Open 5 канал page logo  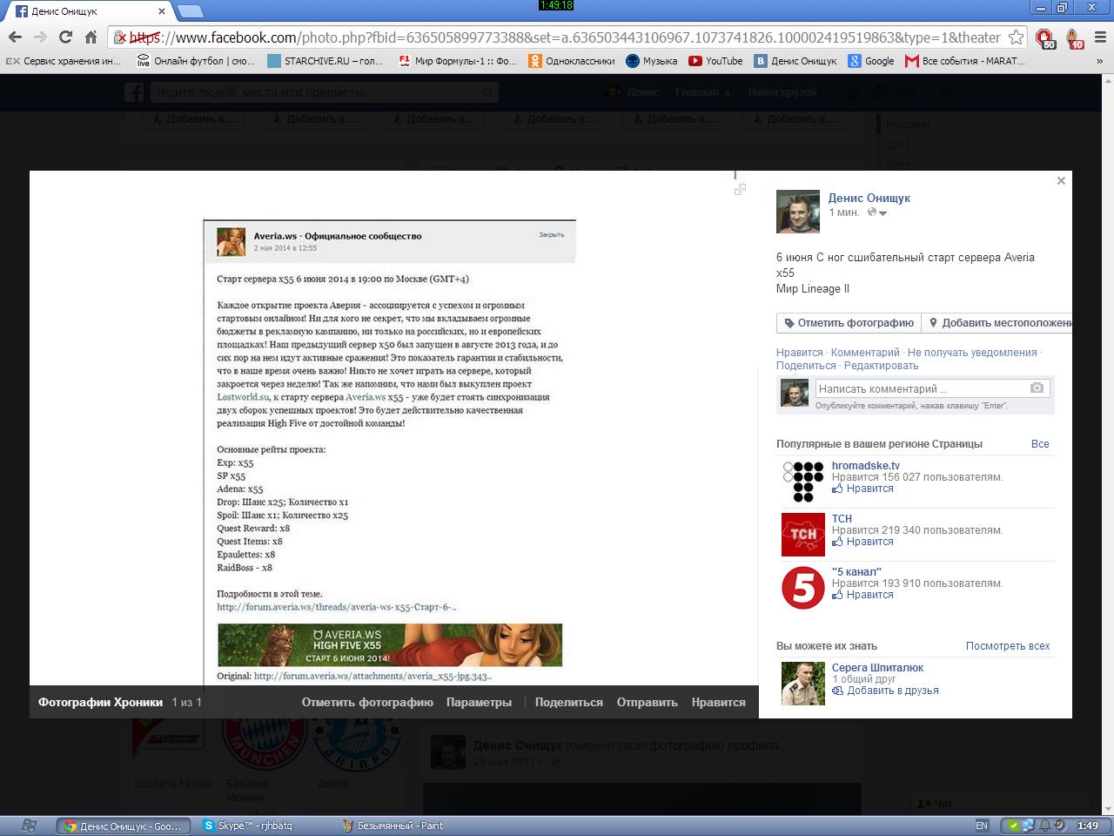tap(803, 588)
